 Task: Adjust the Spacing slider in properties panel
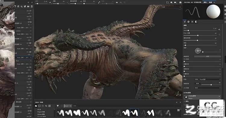[200, 45]
